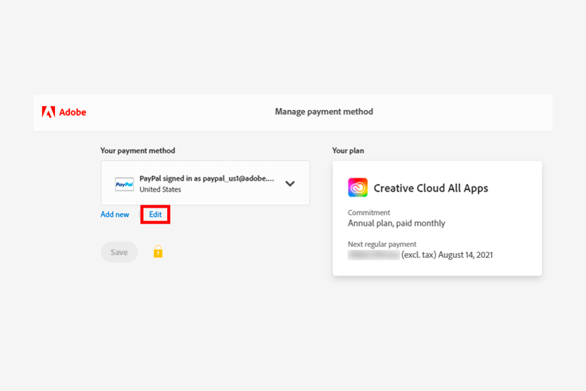Click the 'Your plan' label
The height and width of the screenshot is (391, 586).
point(349,151)
